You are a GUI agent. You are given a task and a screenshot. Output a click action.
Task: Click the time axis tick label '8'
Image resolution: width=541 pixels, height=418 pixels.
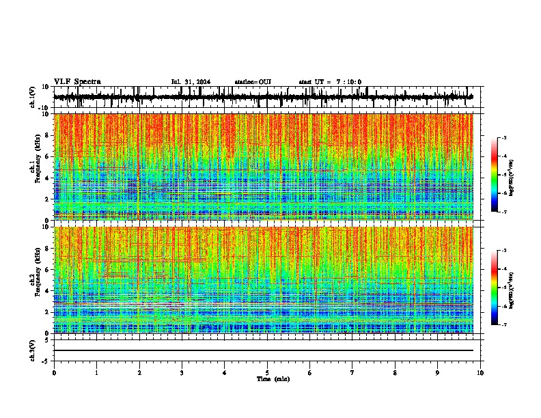pos(395,373)
